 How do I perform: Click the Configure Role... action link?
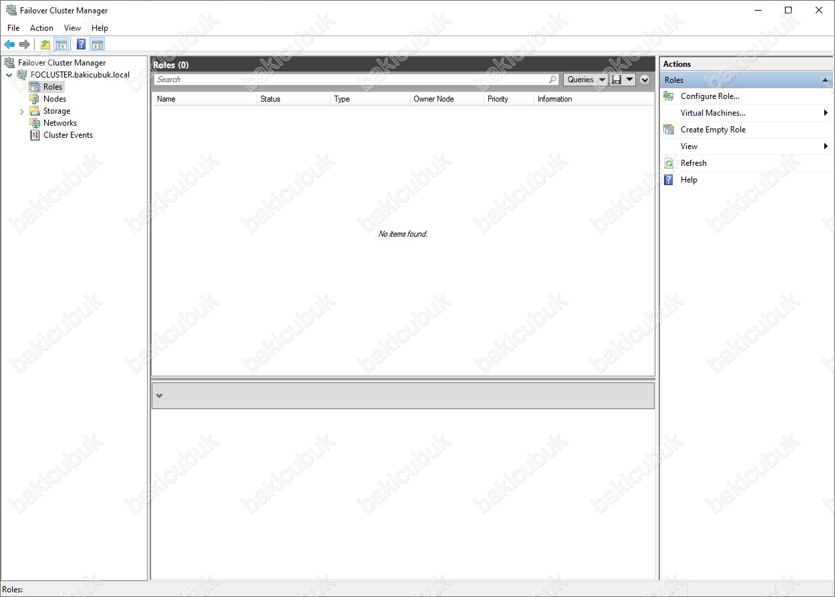709,96
